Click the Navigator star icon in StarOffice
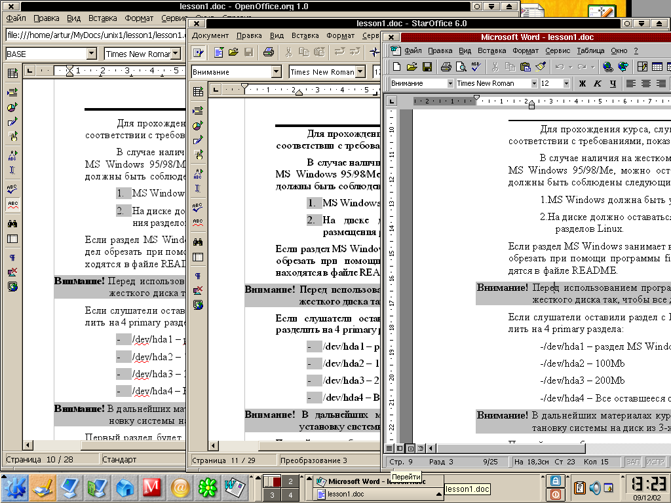The height and width of the screenshot is (503, 671). (x=374, y=52)
